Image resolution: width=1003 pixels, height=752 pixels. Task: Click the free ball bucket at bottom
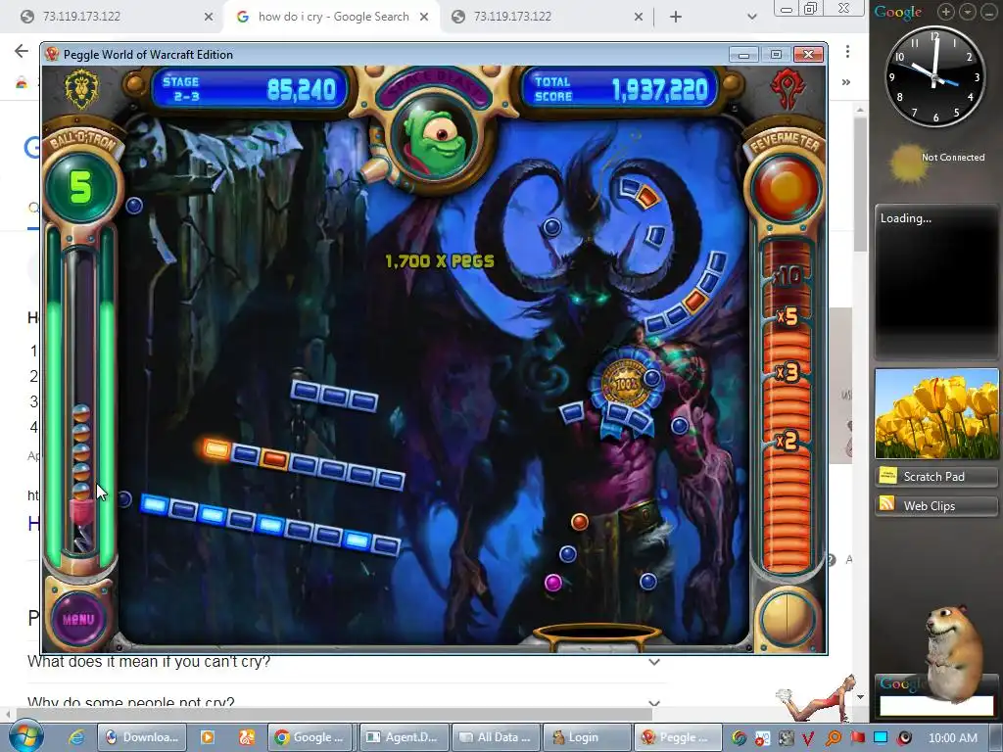pyautogui.click(x=597, y=635)
